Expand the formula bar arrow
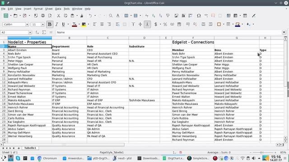Viewport: 289px width, 162px height. click(284, 32)
